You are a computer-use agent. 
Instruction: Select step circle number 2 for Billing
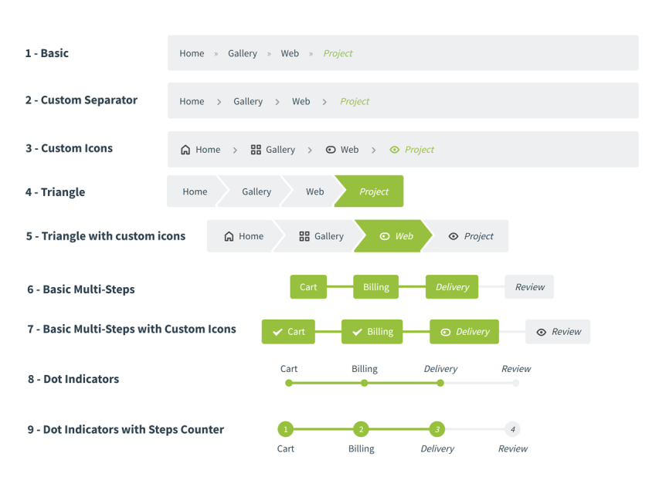click(361, 429)
